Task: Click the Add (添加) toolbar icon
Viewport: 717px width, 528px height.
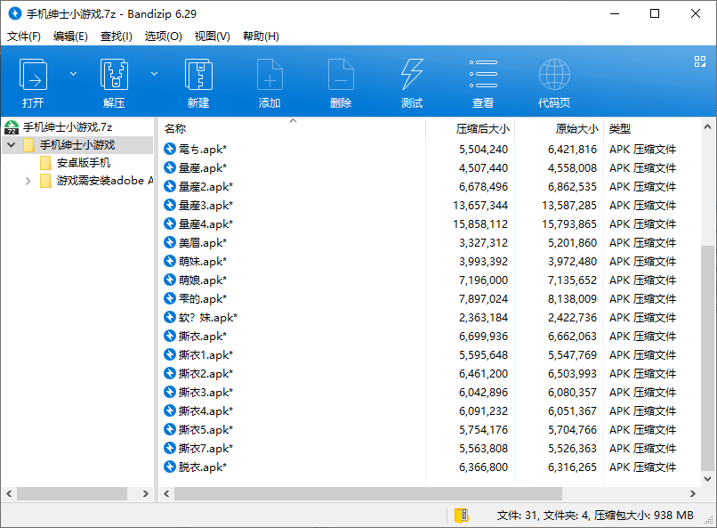Action: point(270,74)
